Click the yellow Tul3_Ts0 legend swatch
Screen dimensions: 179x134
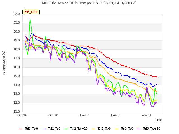117,129
